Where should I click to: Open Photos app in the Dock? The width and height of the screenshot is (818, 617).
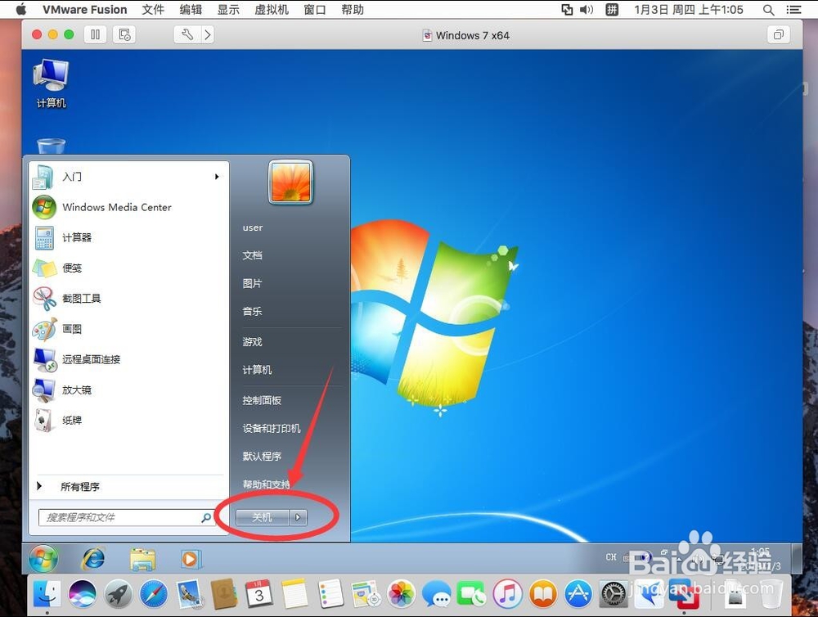401,594
